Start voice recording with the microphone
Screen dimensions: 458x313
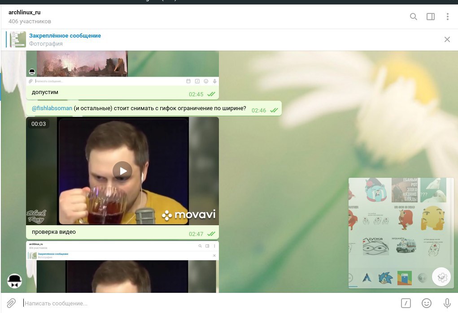(x=447, y=303)
